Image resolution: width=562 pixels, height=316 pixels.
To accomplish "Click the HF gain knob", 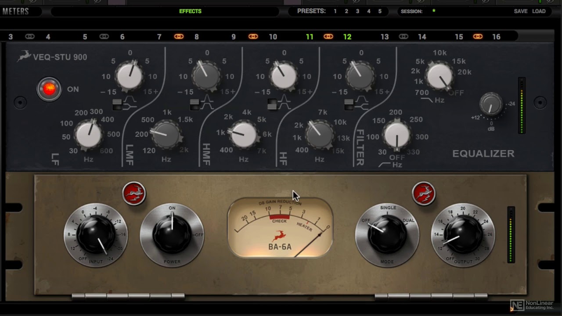I will pos(361,76).
